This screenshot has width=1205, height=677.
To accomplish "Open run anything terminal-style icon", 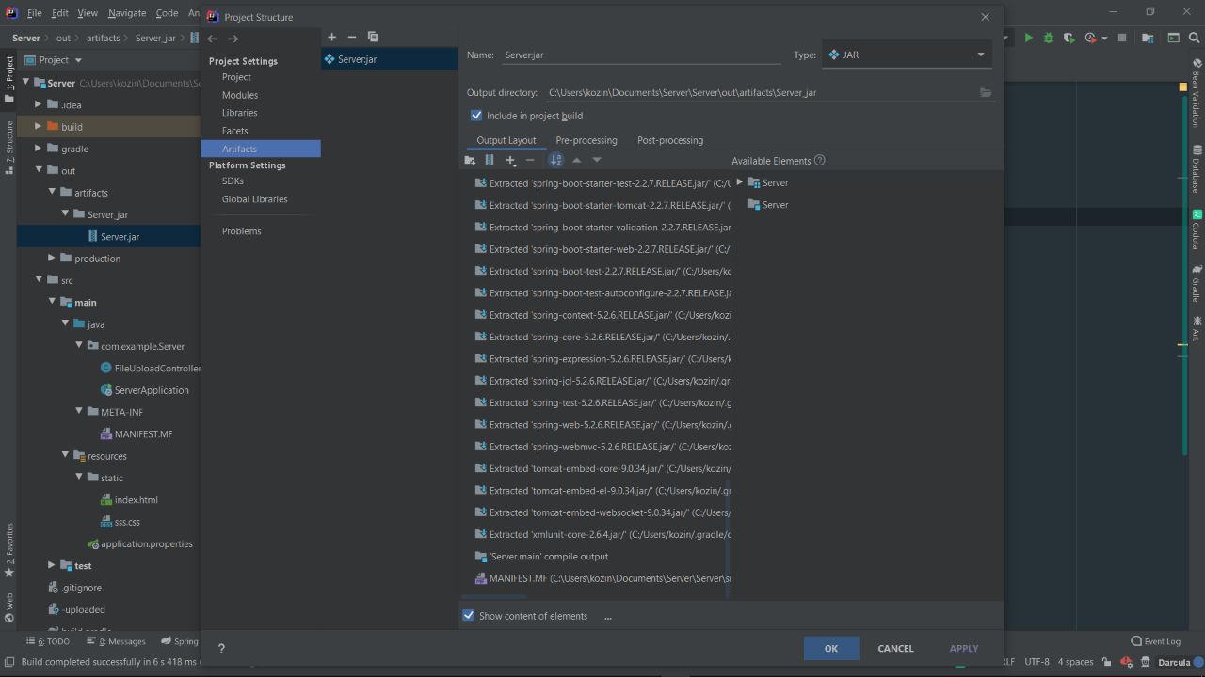I will (1173, 38).
